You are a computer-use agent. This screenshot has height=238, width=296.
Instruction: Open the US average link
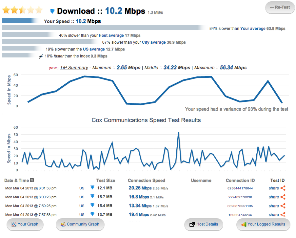point(94,49)
